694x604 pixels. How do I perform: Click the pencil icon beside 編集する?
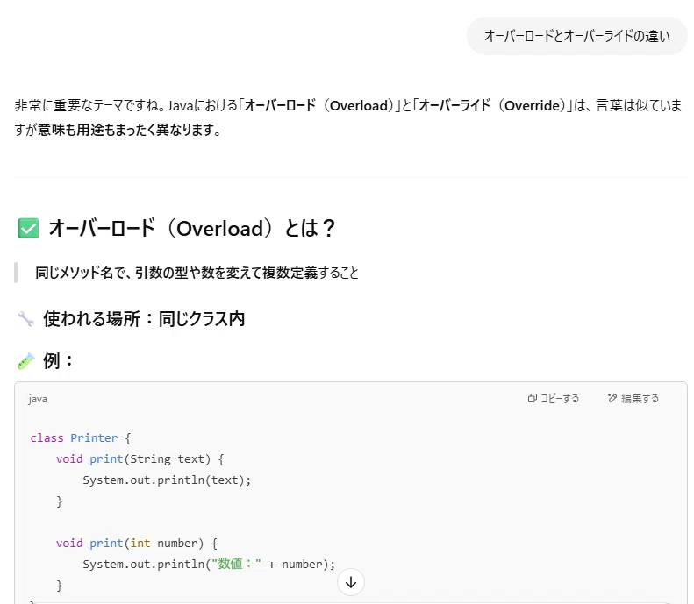[612, 398]
